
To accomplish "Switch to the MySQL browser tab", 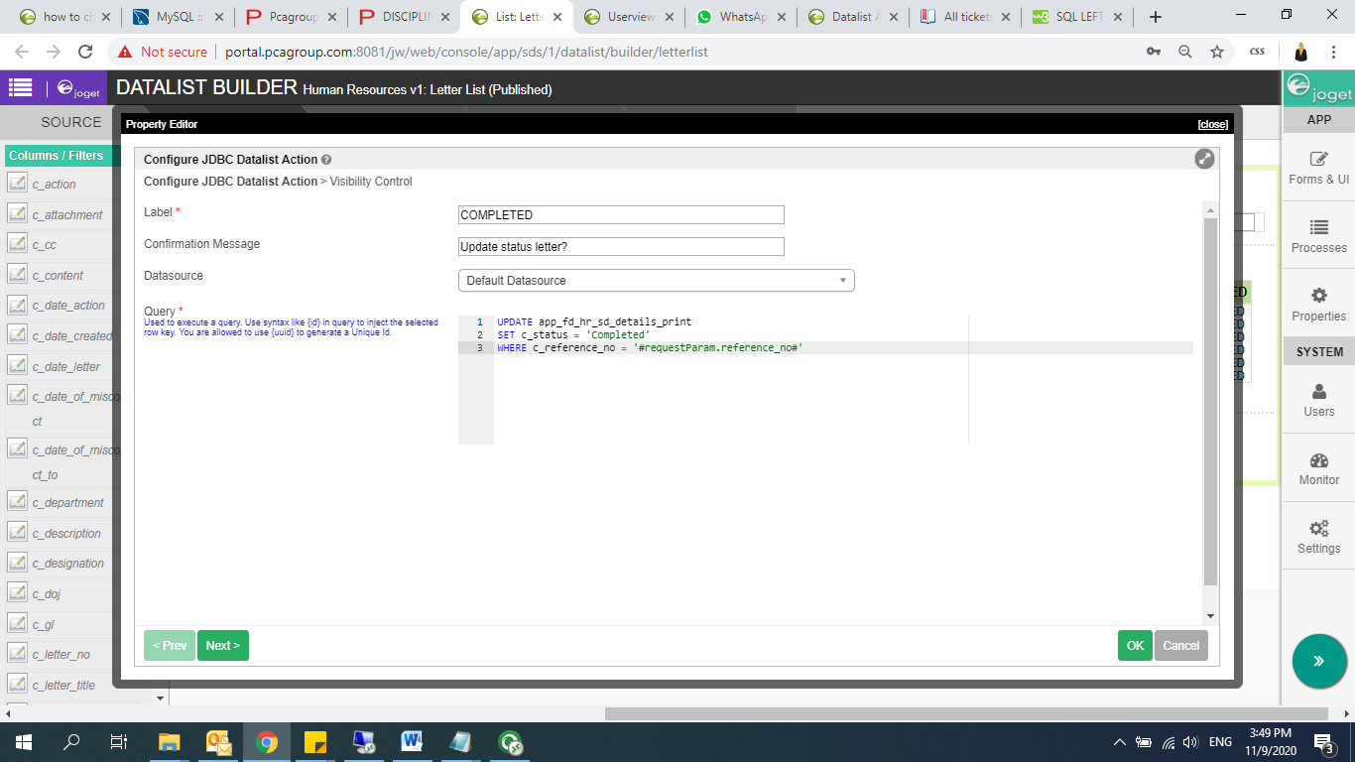I will 178,17.
